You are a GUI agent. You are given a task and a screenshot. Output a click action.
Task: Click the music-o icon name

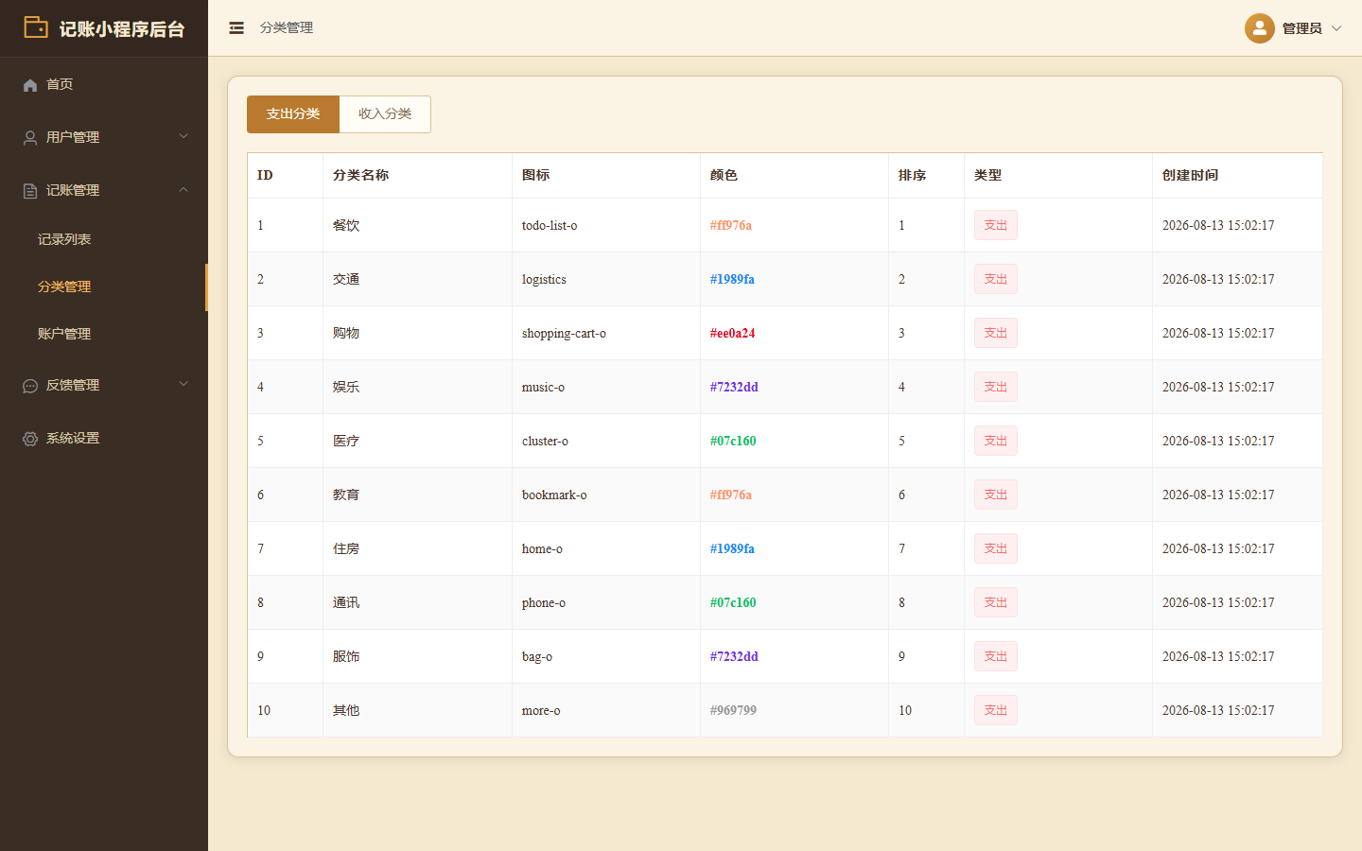[x=543, y=387]
